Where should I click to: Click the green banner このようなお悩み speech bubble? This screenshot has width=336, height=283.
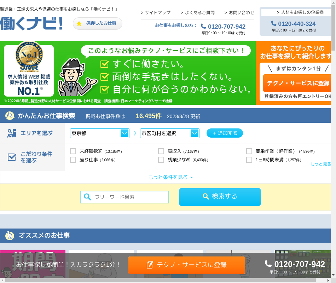tap(166, 51)
